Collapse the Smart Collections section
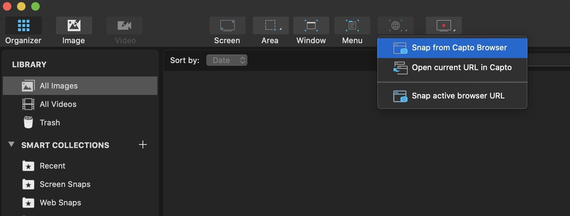The height and width of the screenshot is (216, 570). tap(11, 144)
